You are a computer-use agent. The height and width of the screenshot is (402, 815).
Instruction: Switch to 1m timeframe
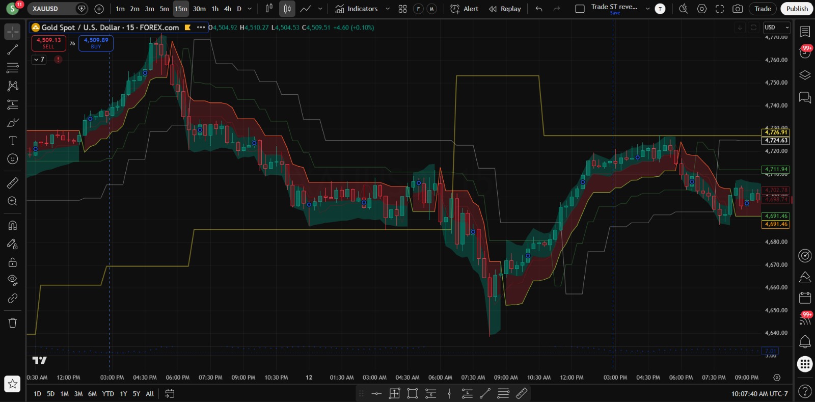120,9
